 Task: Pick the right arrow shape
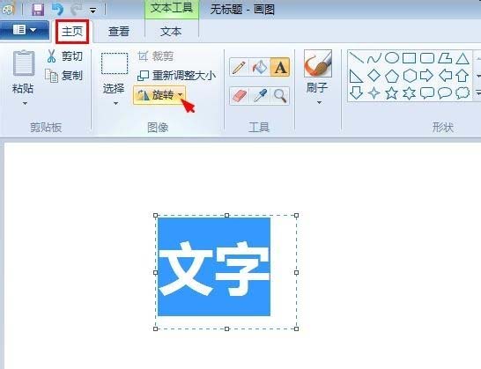tap(426, 75)
